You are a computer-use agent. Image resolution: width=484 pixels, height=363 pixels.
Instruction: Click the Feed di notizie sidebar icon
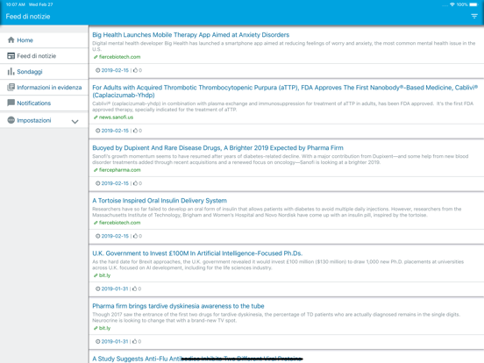click(11, 56)
